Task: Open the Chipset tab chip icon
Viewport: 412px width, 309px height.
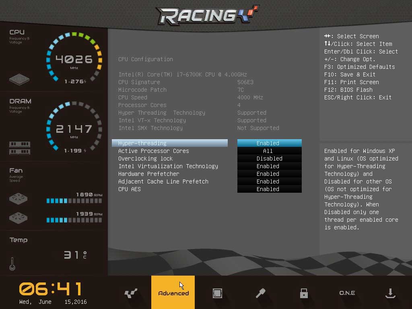Action: coord(217,293)
